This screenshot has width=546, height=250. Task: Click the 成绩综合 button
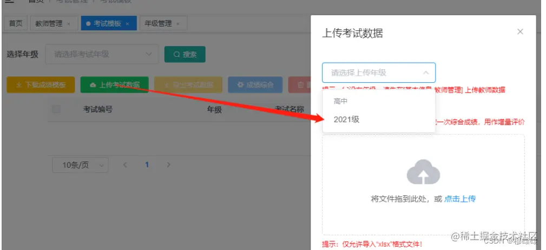[x=255, y=84]
